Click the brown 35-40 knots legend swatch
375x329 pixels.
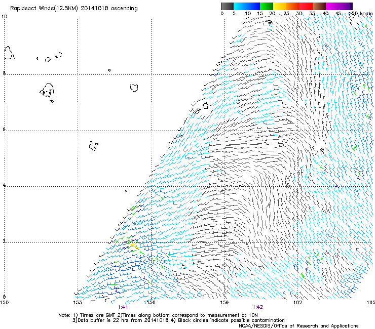point(319,6)
